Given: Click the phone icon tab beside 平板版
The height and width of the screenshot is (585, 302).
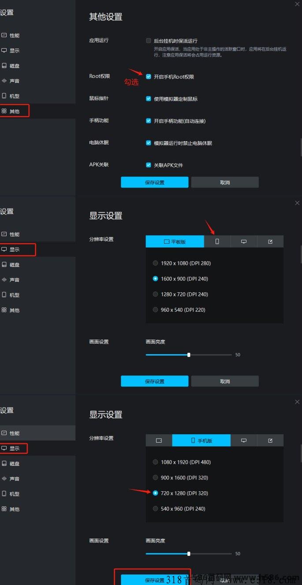Looking at the screenshot, I should tap(217, 241).
